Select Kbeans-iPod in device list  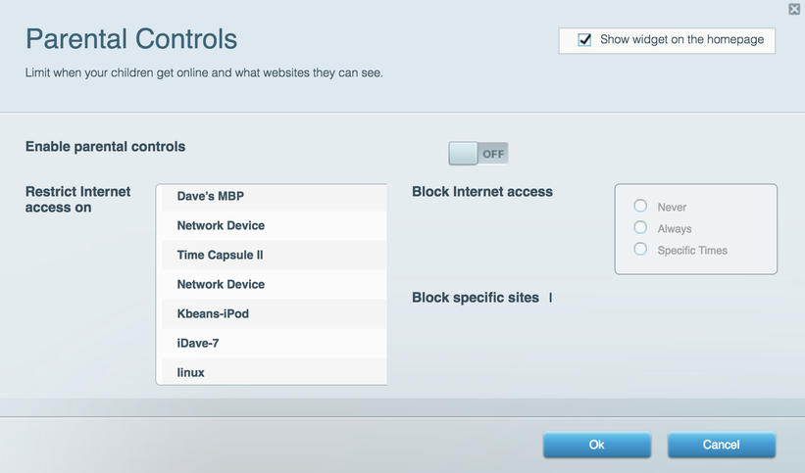275,314
